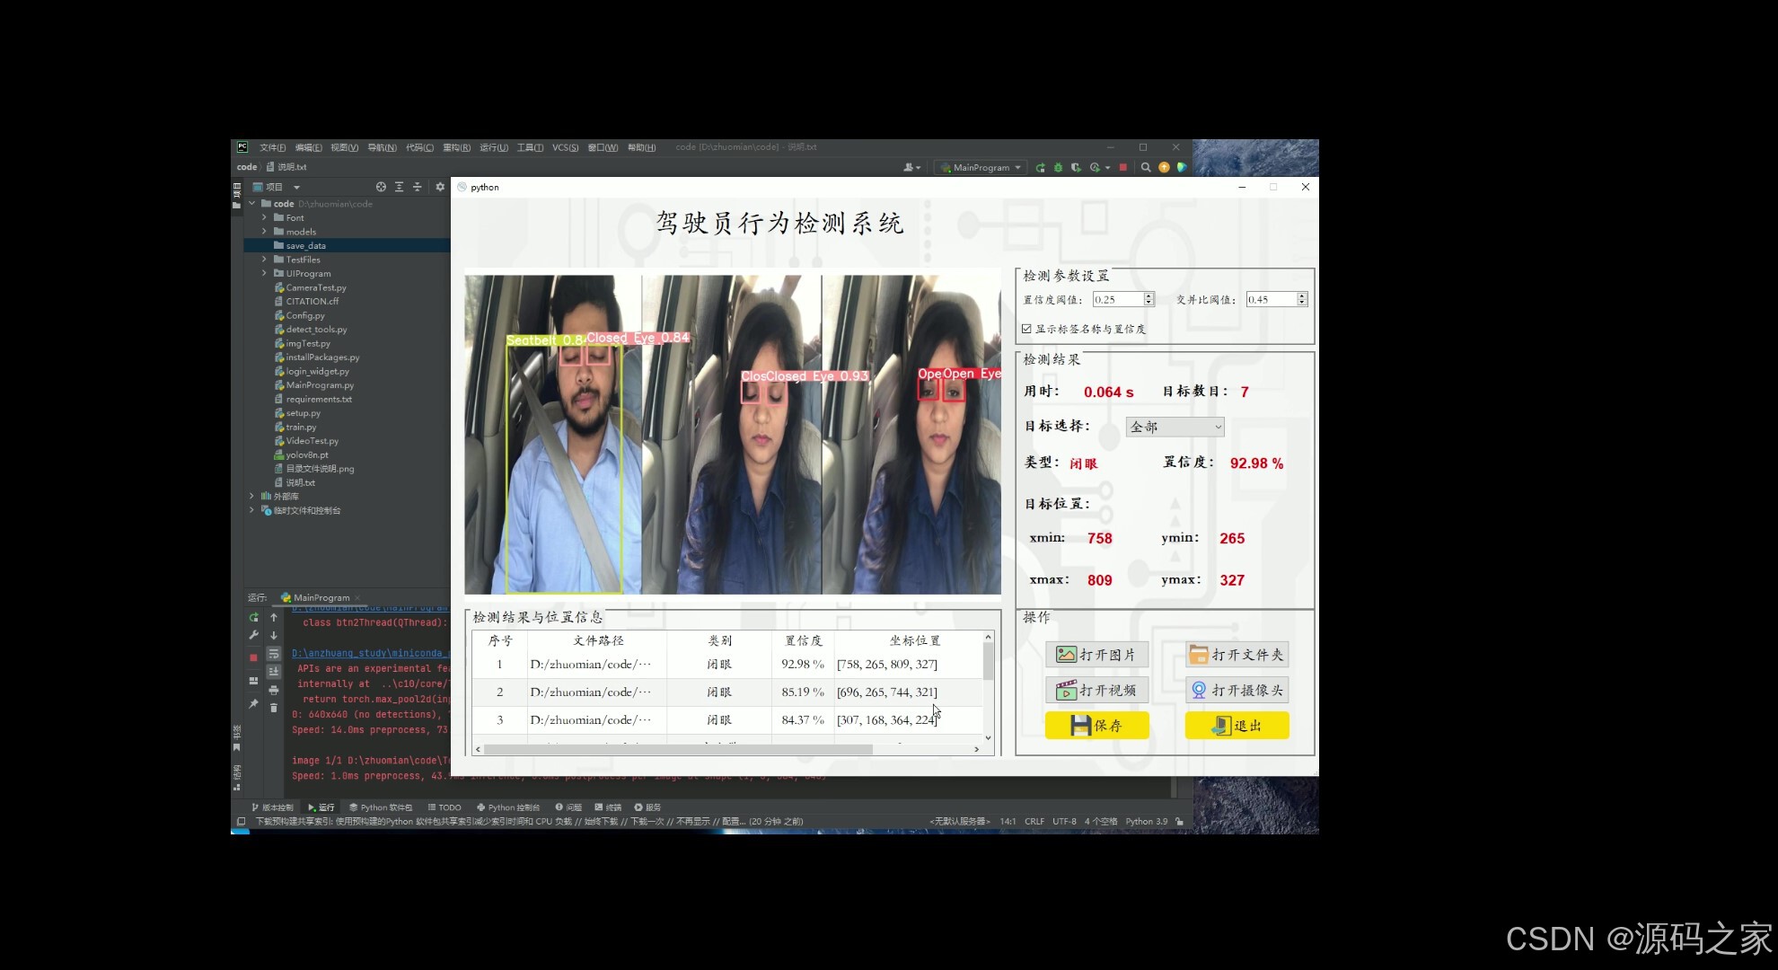Expand the models folder in project tree
Viewport: 1778px width, 970px height.
tap(264, 231)
